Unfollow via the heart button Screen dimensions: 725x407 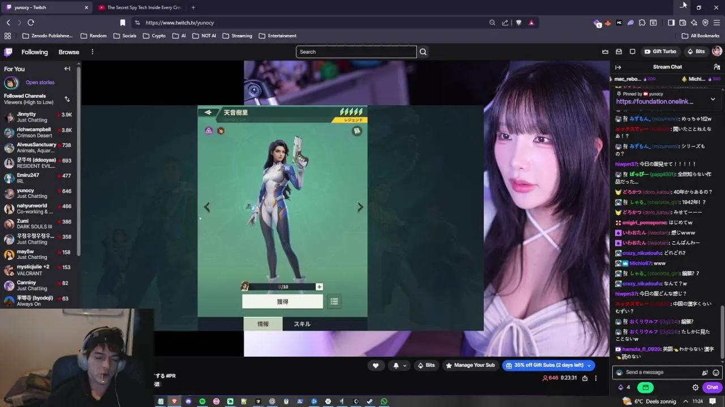click(376, 366)
